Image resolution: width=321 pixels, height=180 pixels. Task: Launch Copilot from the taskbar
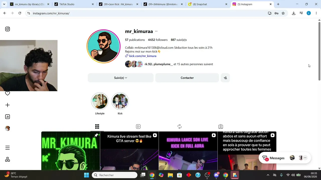(161, 175)
